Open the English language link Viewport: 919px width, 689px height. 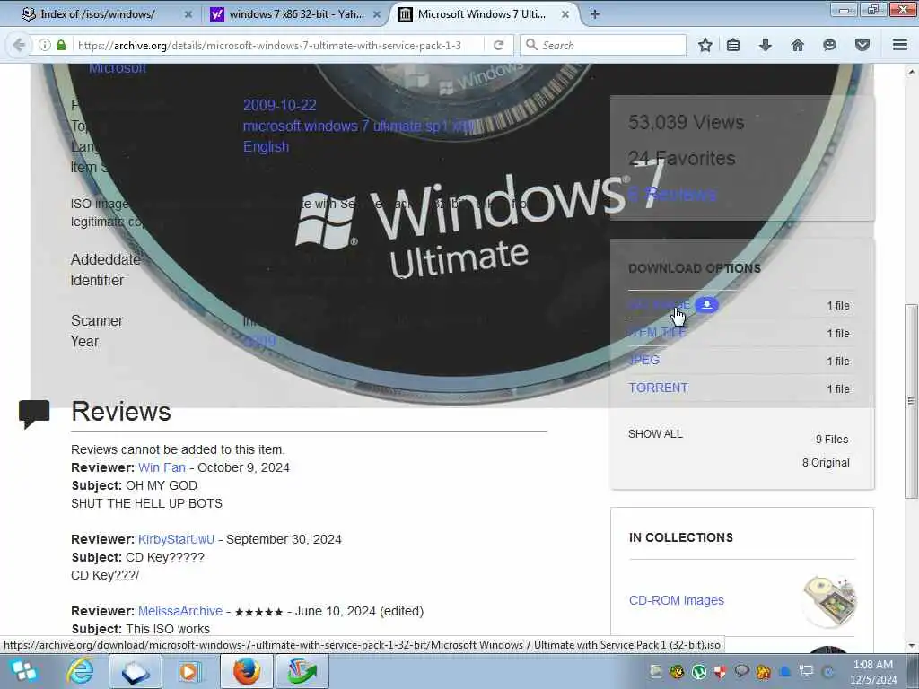point(266,146)
